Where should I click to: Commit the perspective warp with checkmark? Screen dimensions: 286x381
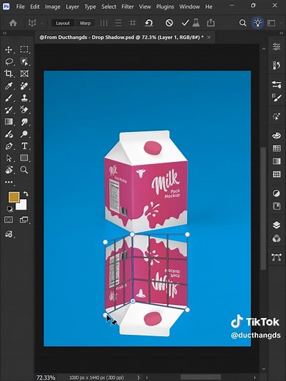click(185, 23)
